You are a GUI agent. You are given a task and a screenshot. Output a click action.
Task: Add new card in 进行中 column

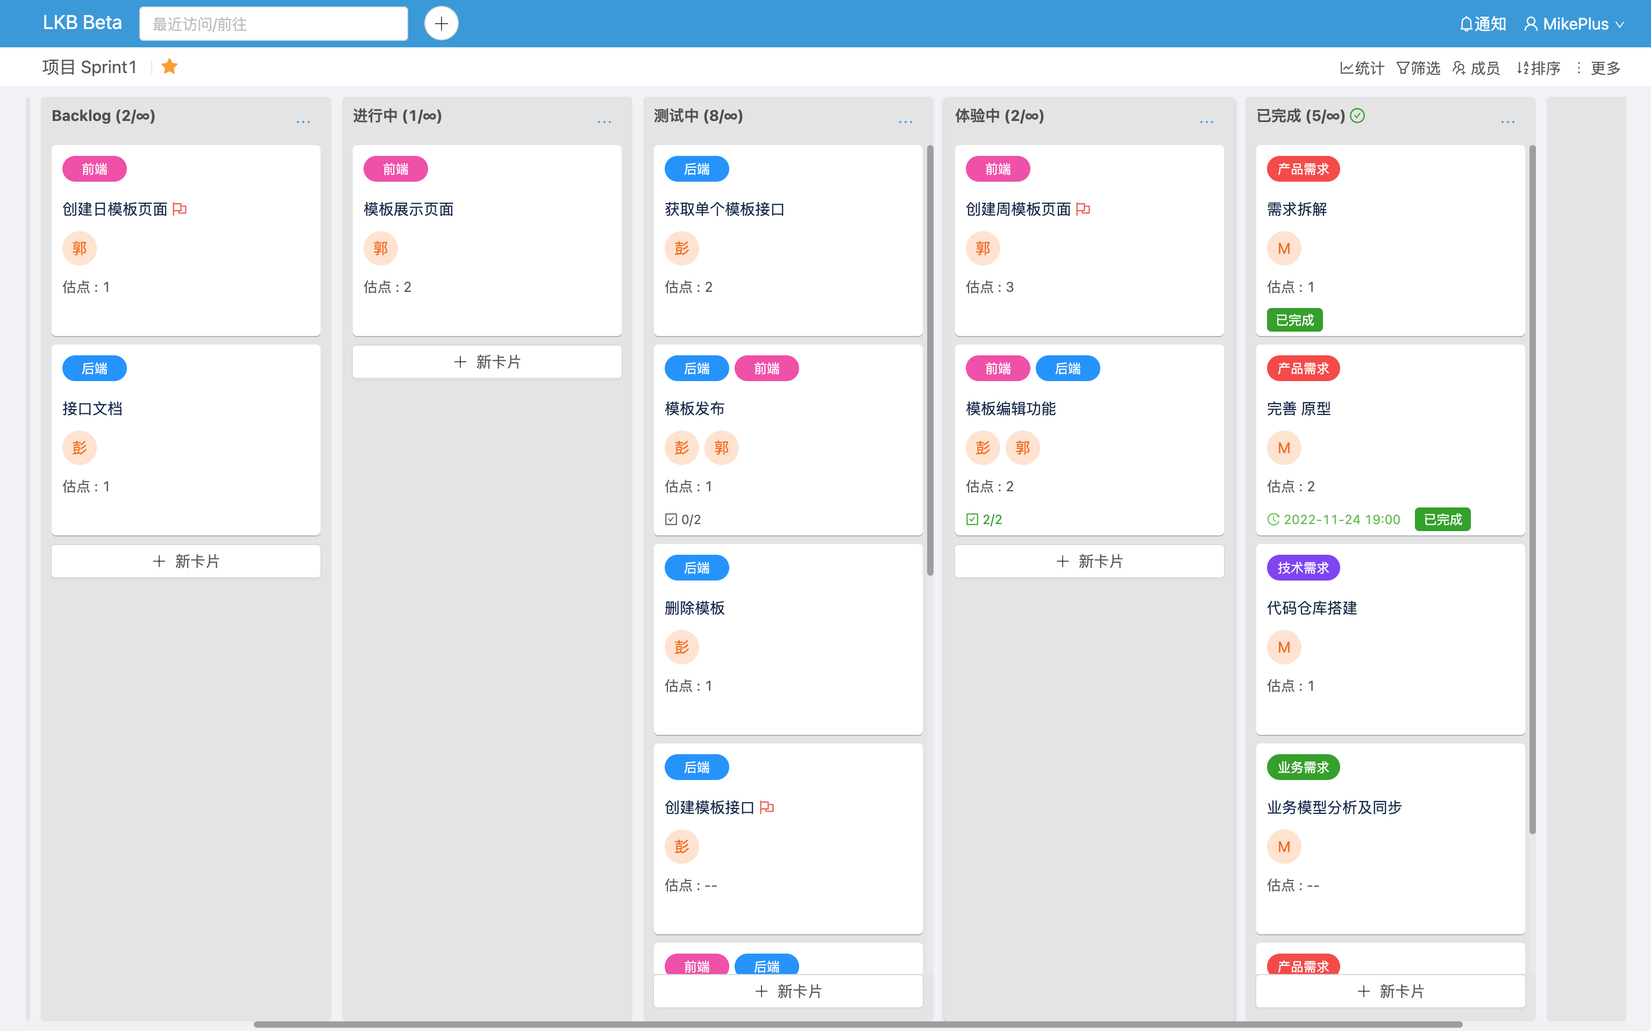(487, 362)
